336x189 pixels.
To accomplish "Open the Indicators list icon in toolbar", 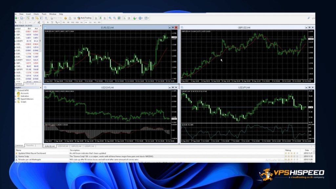I will (x=134, y=18).
